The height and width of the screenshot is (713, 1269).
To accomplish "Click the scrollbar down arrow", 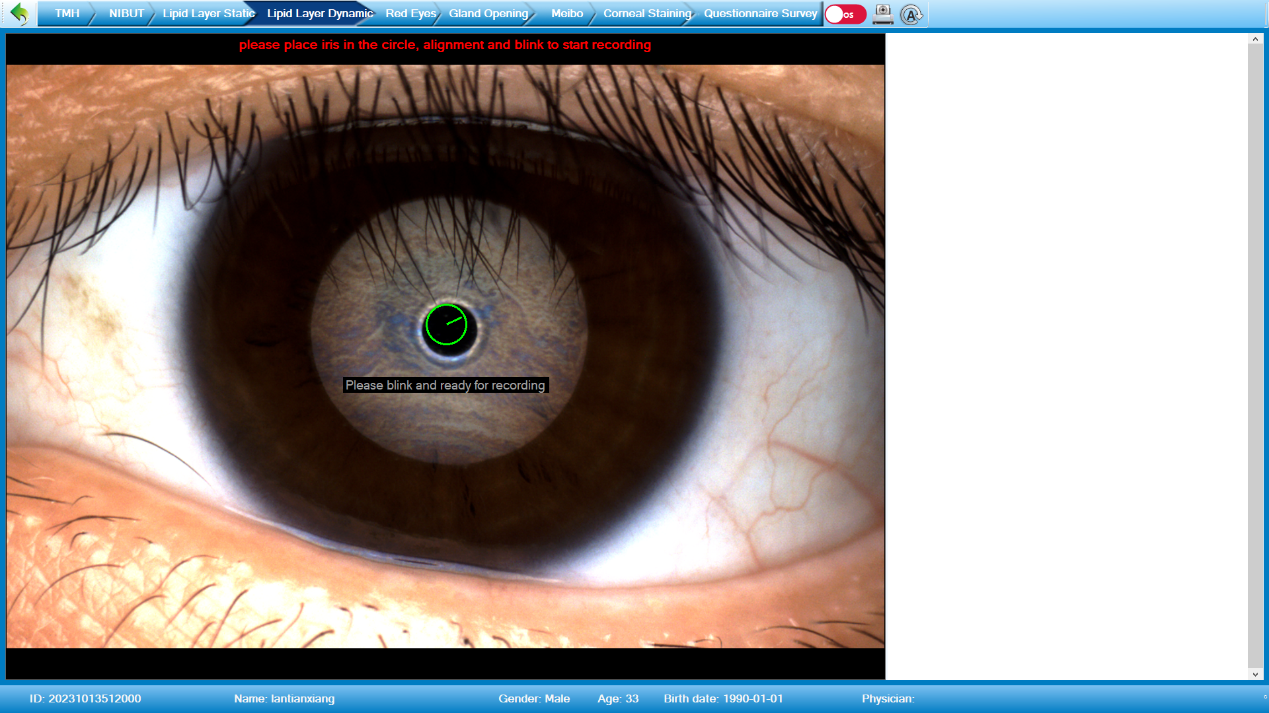I will (x=1254, y=673).
